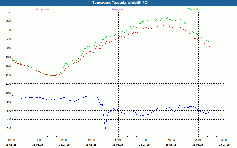Click the '8,0' y-axis value
The height and width of the screenshot is (148, 237).
coord(9,102)
